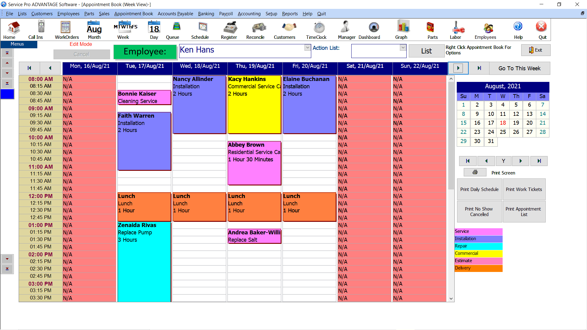The width and height of the screenshot is (587, 330).
Task: Click the Y year button
Action: click(504, 161)
